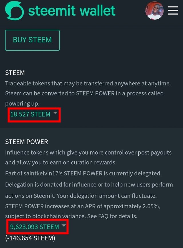Image resolution: width=183 pixels, height=248 pixels.
Task: Click the Steemit speech-bubble logo icon
Action: point(14,11)
